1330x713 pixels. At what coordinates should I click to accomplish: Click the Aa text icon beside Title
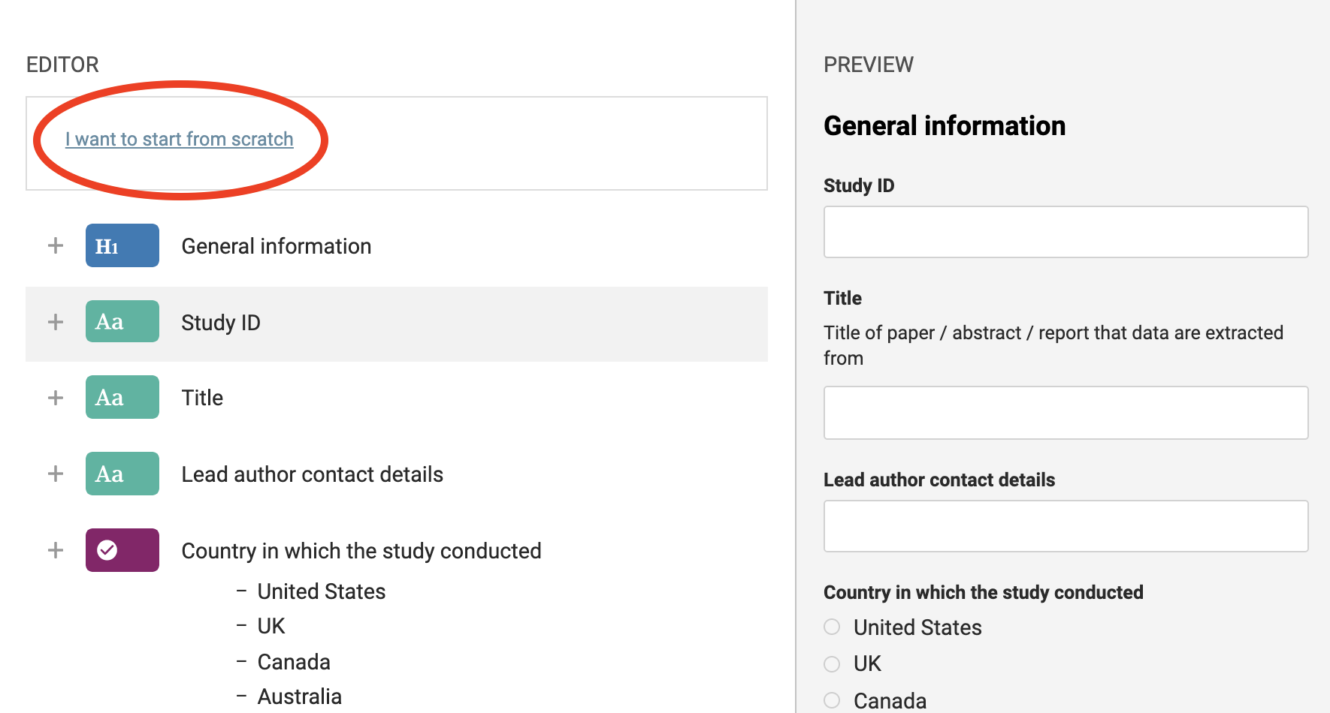point(122,397)
